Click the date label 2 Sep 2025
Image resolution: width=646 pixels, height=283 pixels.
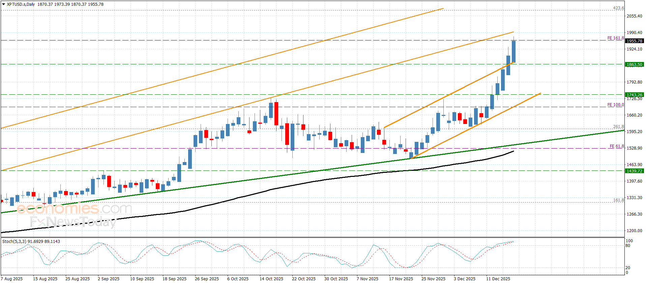109,279
